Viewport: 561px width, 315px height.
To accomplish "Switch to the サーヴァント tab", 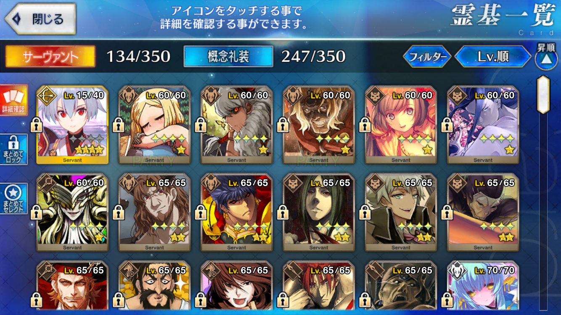I will [x=50, y=56].
